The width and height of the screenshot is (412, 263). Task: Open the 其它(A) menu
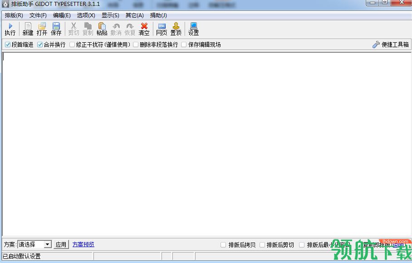point(134,15)
